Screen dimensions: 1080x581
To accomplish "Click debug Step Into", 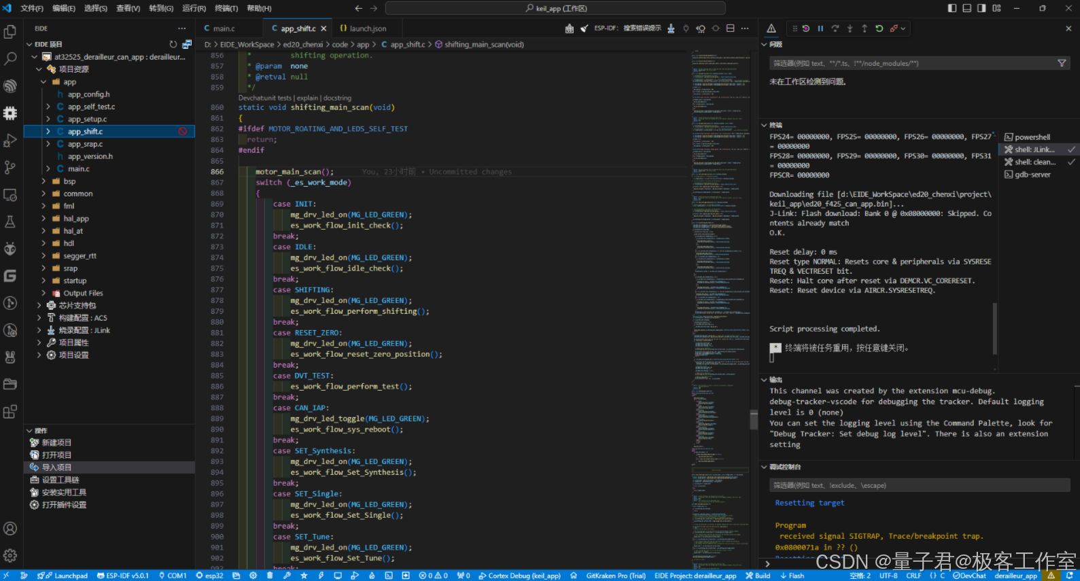I will coord(850,29).
